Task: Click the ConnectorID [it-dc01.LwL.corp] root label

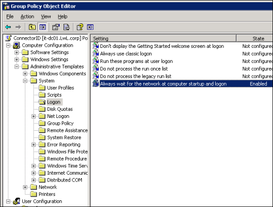Action: click(51, 38)
